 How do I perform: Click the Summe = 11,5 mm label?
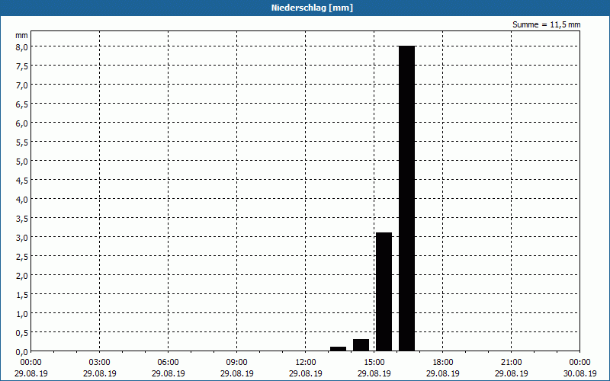tap(546, 24)
